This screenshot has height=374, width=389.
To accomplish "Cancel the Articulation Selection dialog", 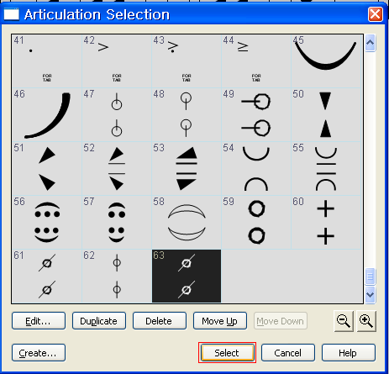I will click(x=288, y=353).
